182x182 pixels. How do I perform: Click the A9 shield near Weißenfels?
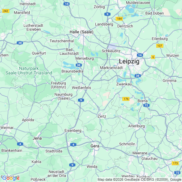[81, 100]
